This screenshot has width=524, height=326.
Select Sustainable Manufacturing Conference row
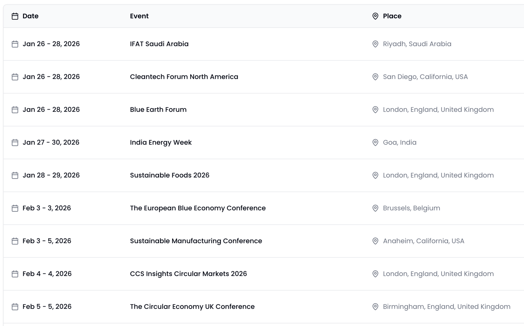196,241
